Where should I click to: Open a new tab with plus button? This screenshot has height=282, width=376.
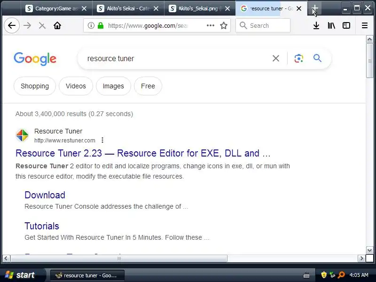[x=314, y=8]
